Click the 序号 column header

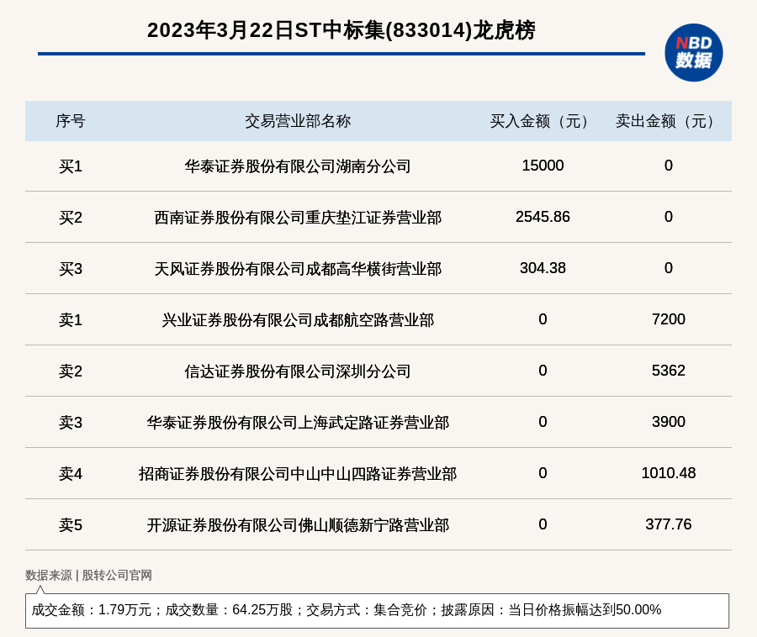coord(71,121)
